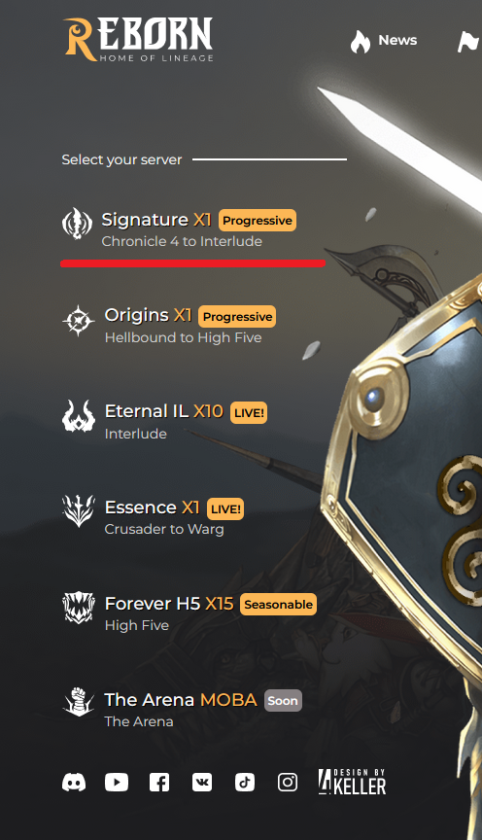Screen dimensions: 482x840
Task: Click the Reborn Home of Lineage logo
Action: point(139,39)
